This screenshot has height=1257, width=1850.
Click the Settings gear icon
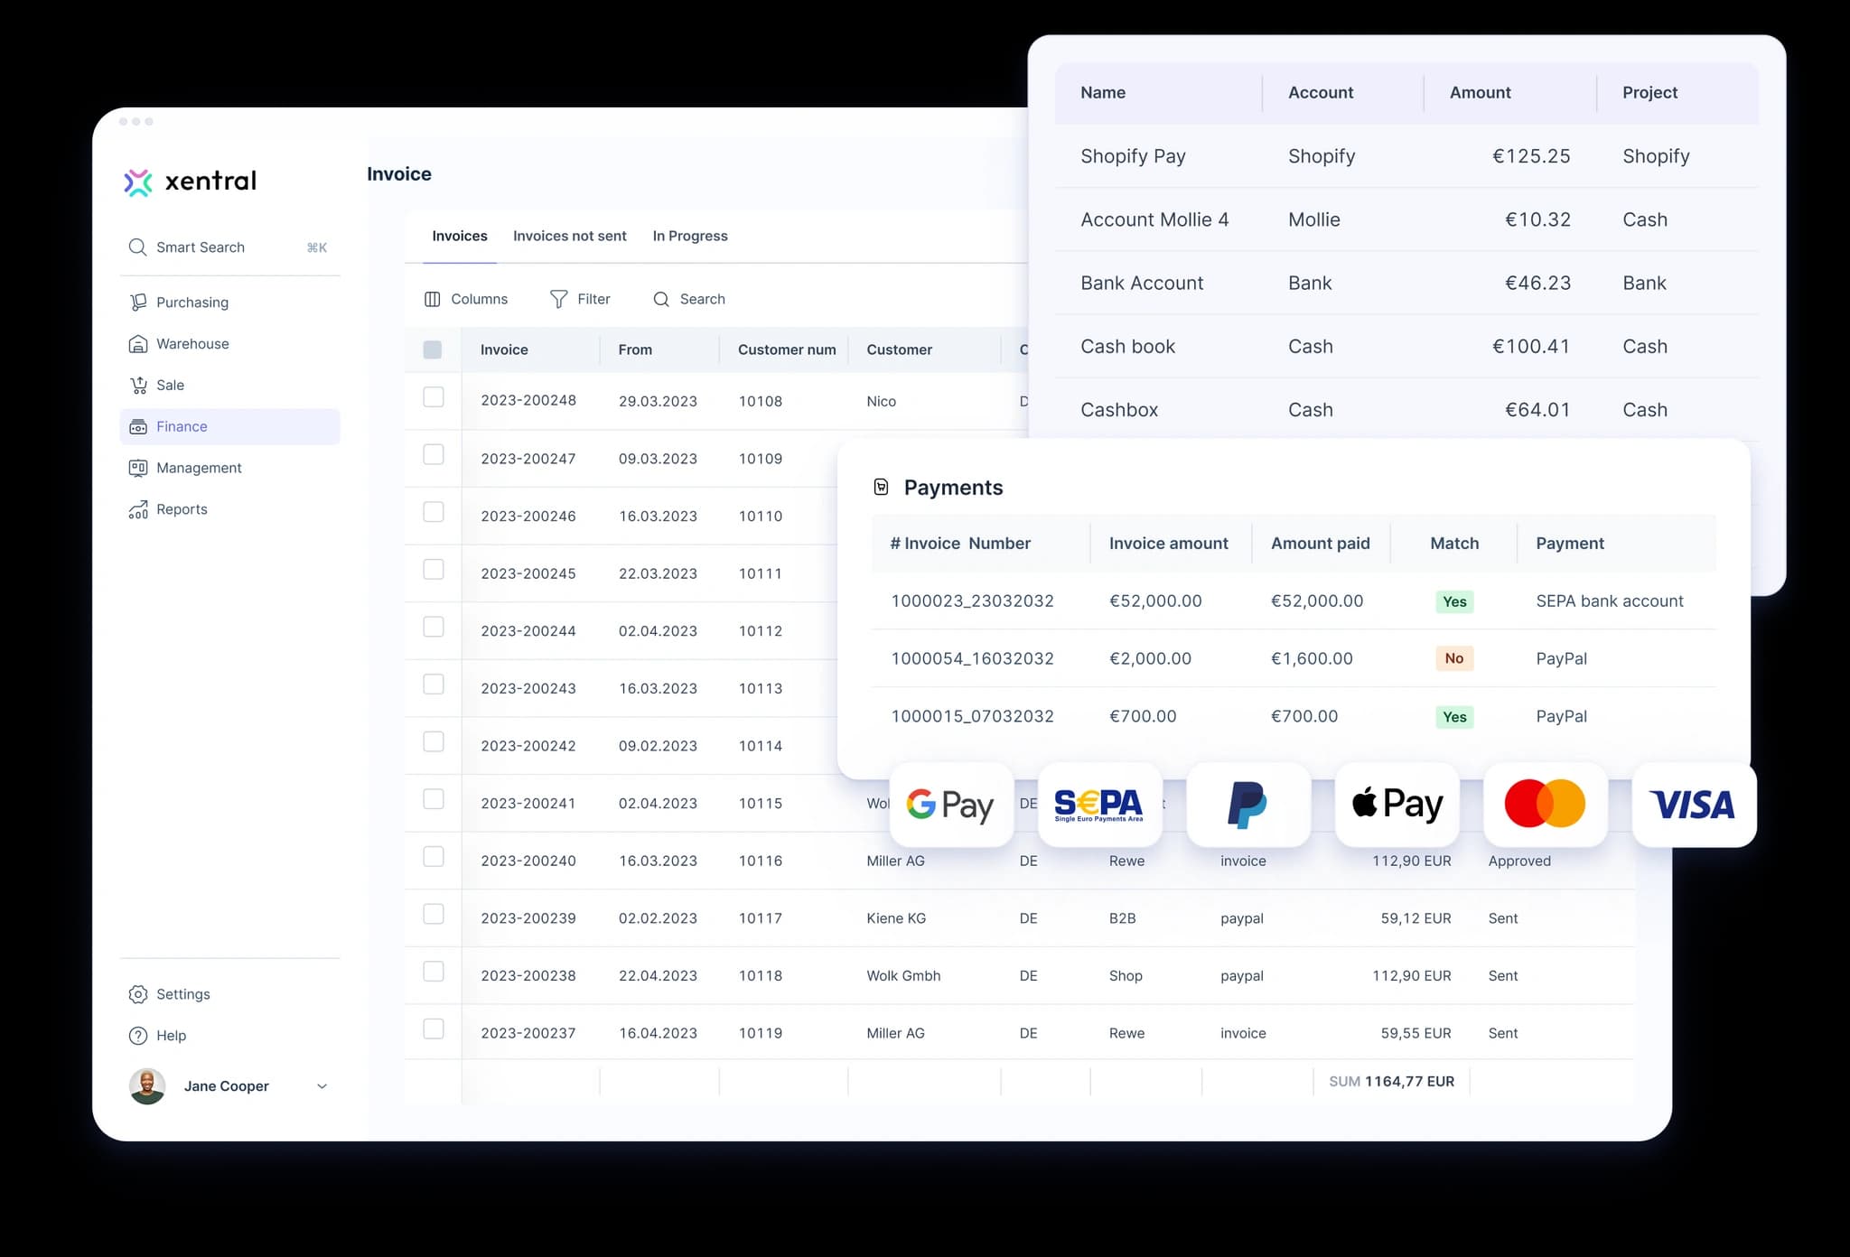point(138,994)
